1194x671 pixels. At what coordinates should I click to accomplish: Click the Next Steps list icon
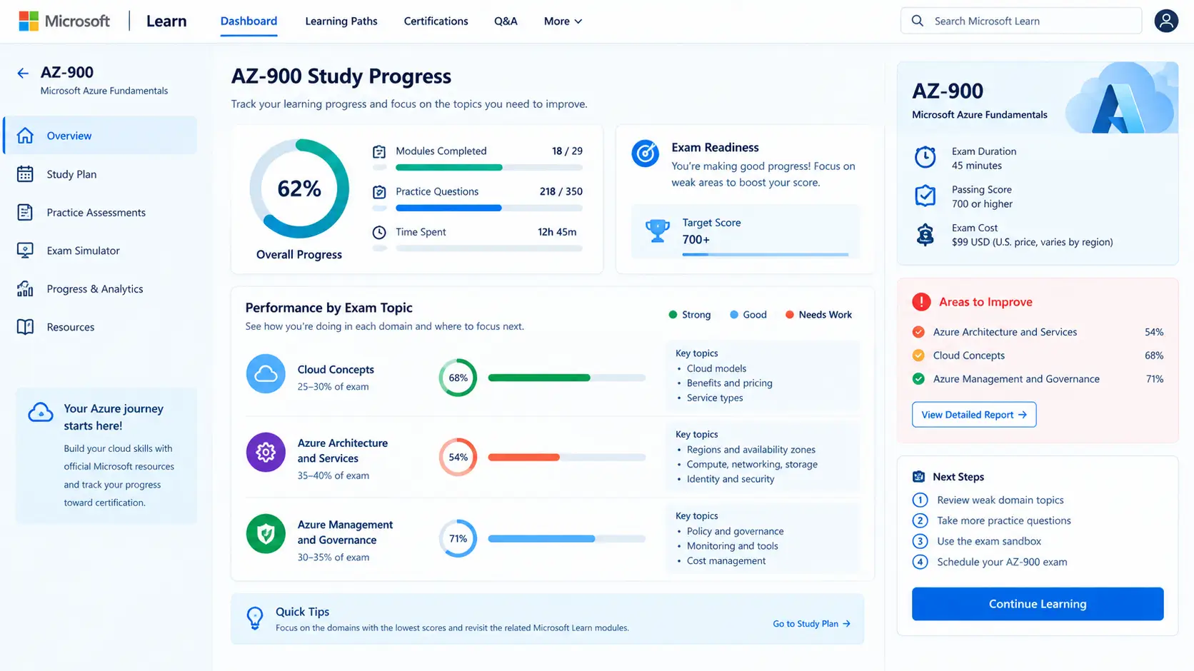918,477
